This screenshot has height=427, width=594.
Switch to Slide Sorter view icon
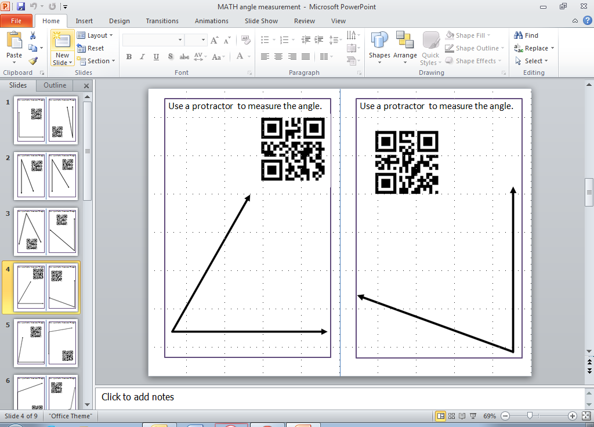tap(451, 416)
